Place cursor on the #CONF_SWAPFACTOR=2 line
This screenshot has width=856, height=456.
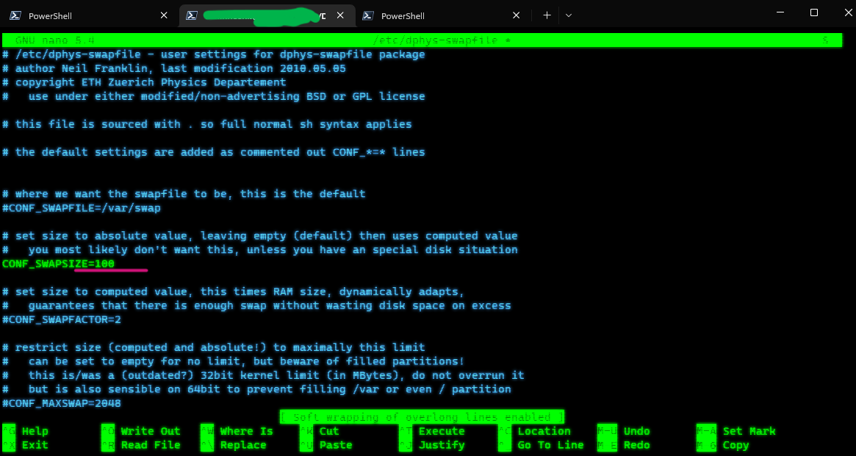(62, 319)
